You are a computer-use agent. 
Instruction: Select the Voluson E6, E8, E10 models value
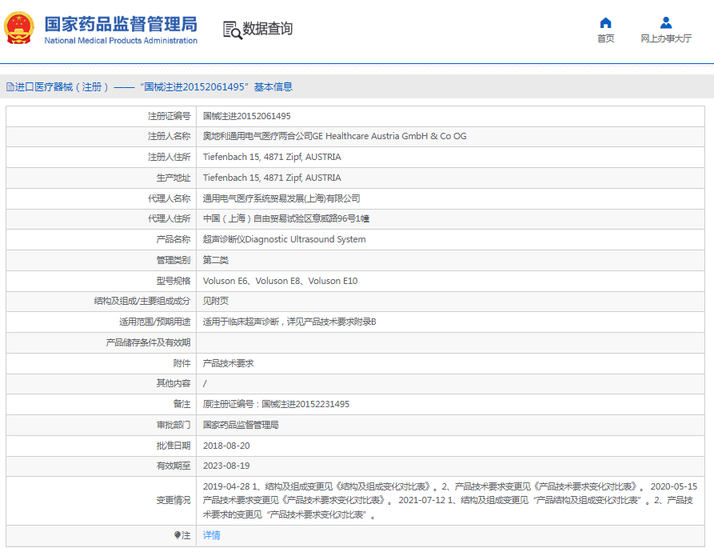click(x=280, y=281)
